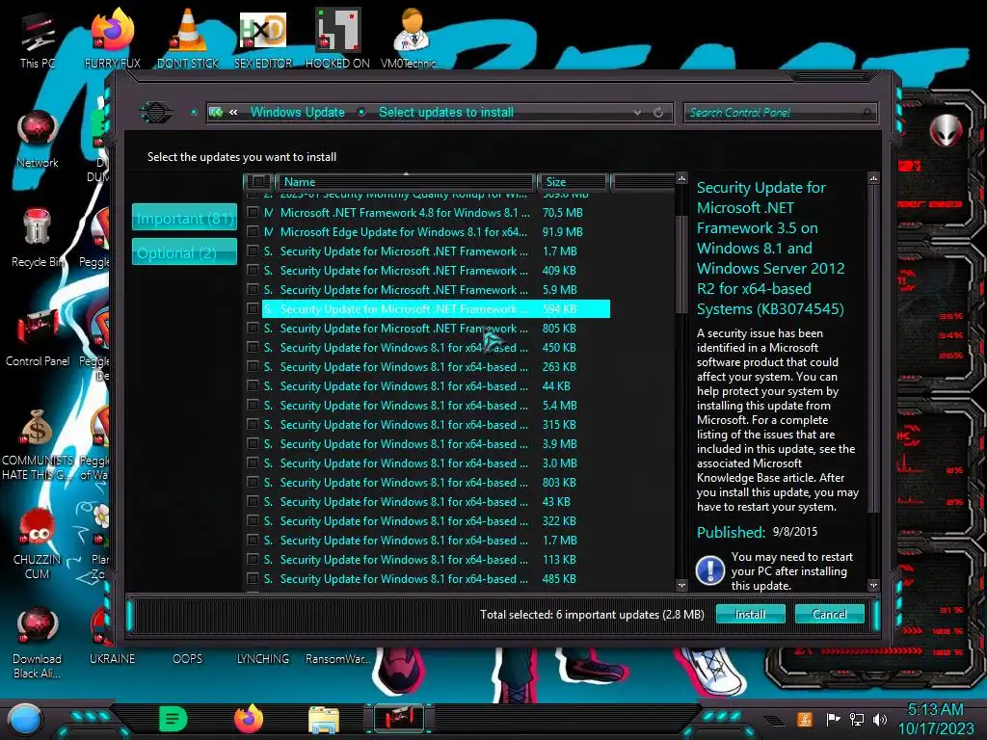Open the Recycle Bin on desktop
987x740 pixels.
[x=38, y=238]
